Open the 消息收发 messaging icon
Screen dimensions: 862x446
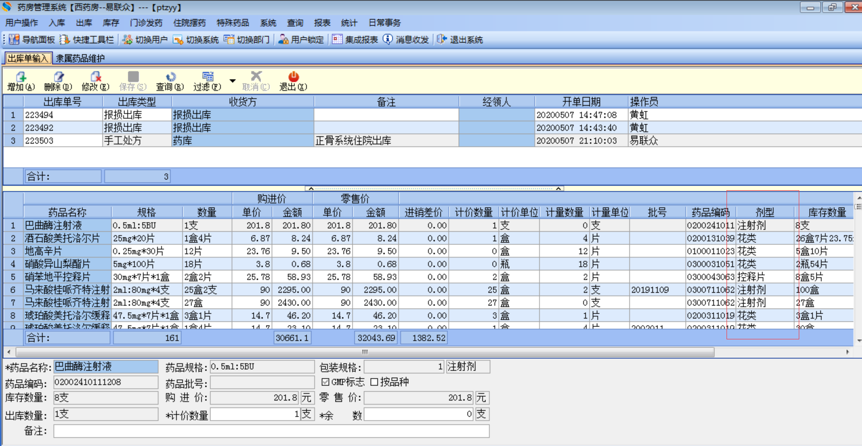[x=388, y=39]
